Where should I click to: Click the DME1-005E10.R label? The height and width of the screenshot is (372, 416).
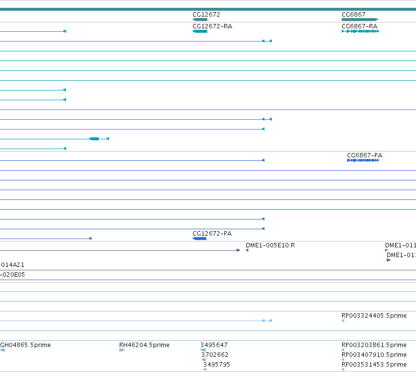point(270,245)
